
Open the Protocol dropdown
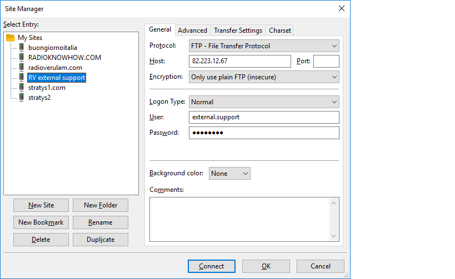pyautogui.click(x=264, y=46)
